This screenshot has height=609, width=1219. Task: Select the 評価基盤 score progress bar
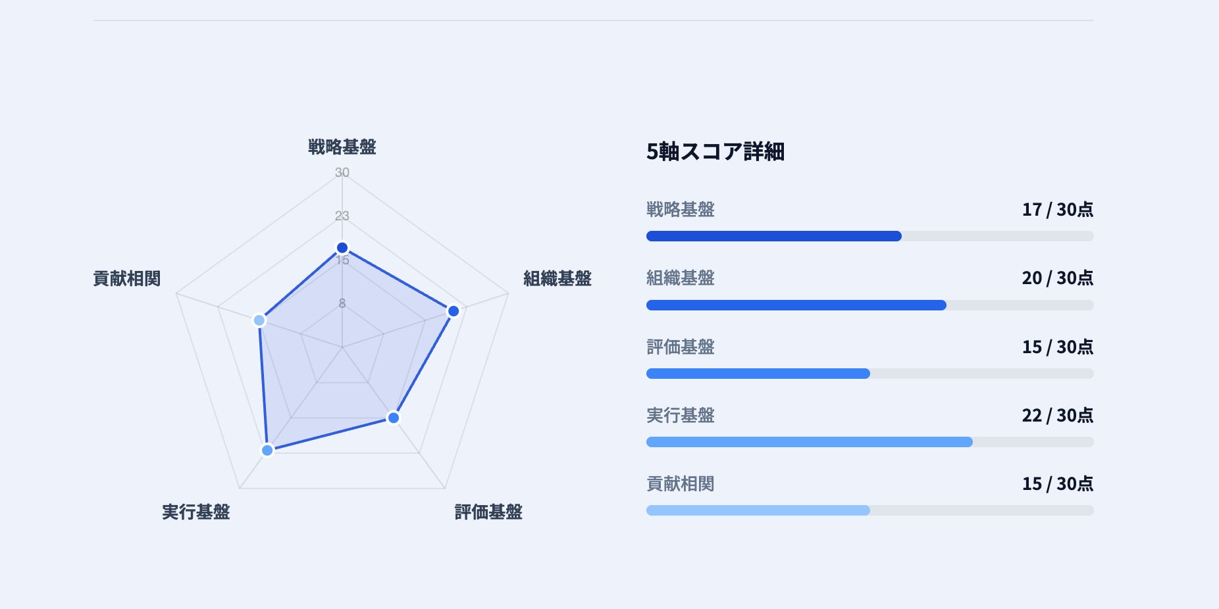(869, 374)
